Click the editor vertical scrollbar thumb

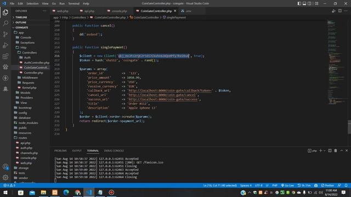pos(349,127)
